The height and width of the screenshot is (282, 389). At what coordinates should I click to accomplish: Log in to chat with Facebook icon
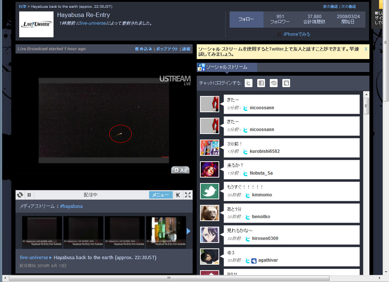click(261, 83)
